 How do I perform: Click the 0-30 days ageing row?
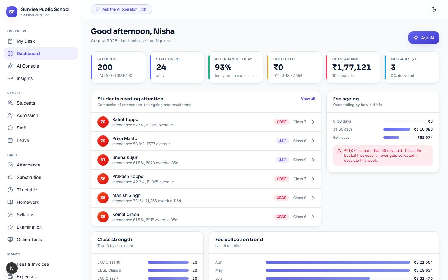point(383,121)
